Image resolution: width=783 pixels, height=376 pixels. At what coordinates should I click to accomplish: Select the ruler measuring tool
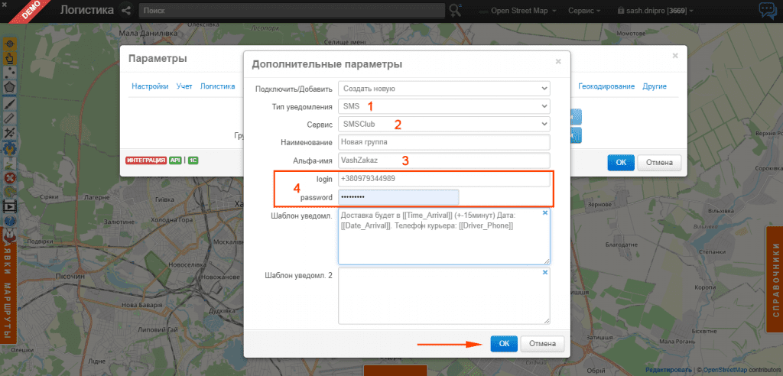(x=9, y=118)
